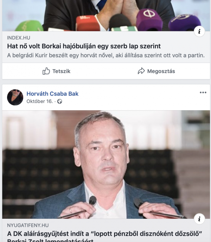
Task: Click the description about the belgrádi Kurir
Action: (106, 55)
